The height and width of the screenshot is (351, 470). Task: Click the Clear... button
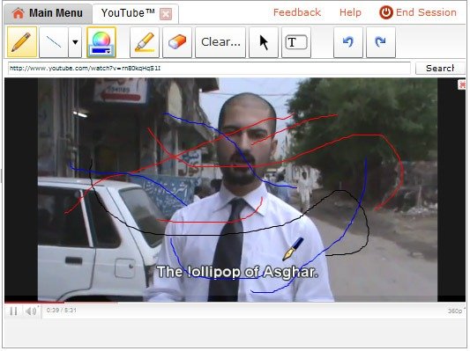[x=220, y=42]
